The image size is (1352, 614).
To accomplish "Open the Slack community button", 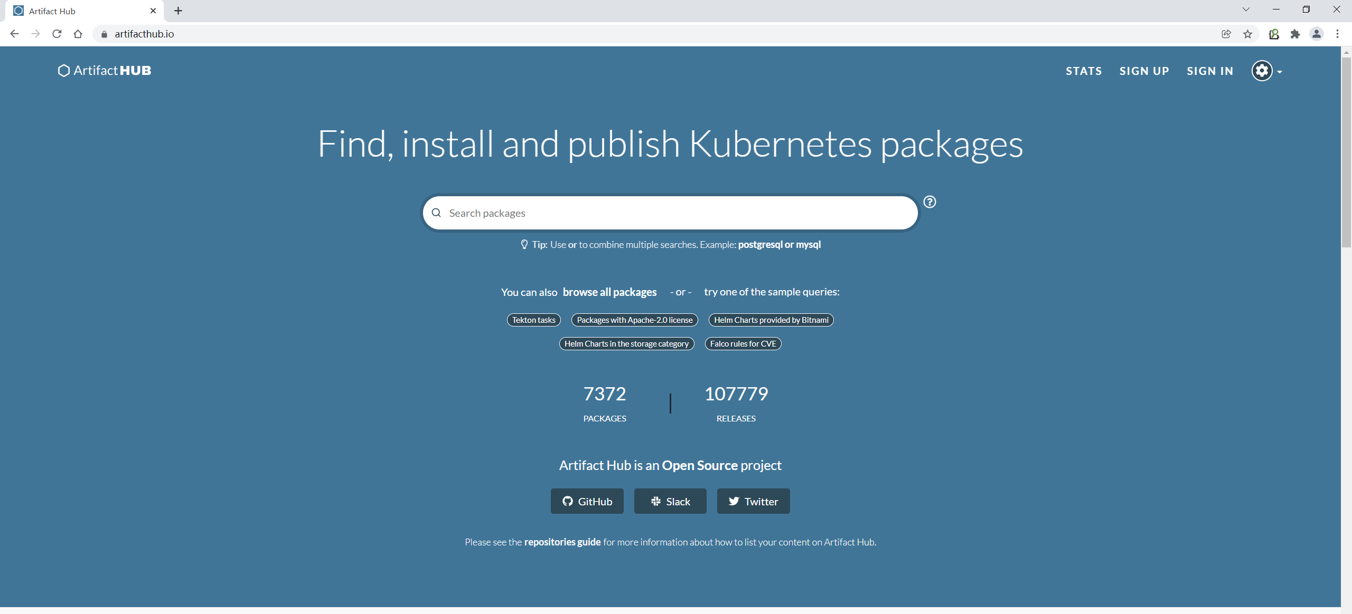I will click(x=670, y=501).
